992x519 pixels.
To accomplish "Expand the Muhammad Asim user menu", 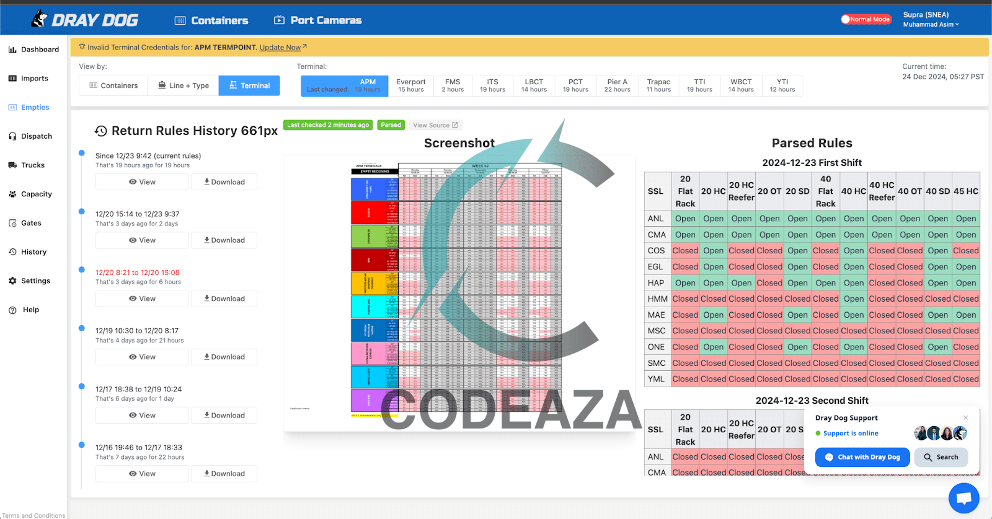I will click(931, 24).
